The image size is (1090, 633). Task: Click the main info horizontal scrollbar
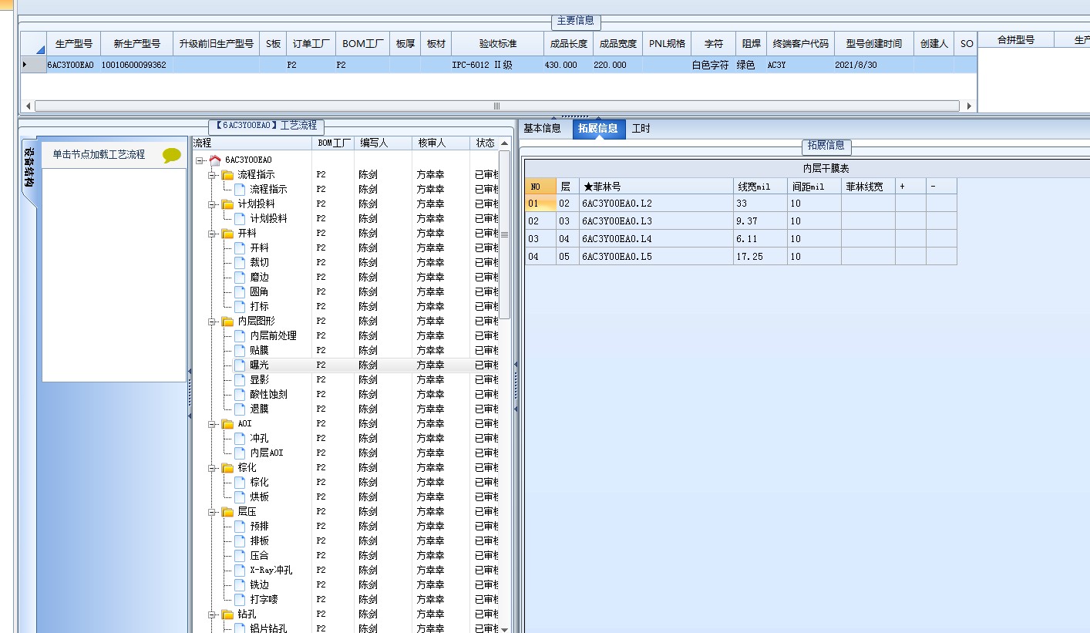tap(497, 106)
